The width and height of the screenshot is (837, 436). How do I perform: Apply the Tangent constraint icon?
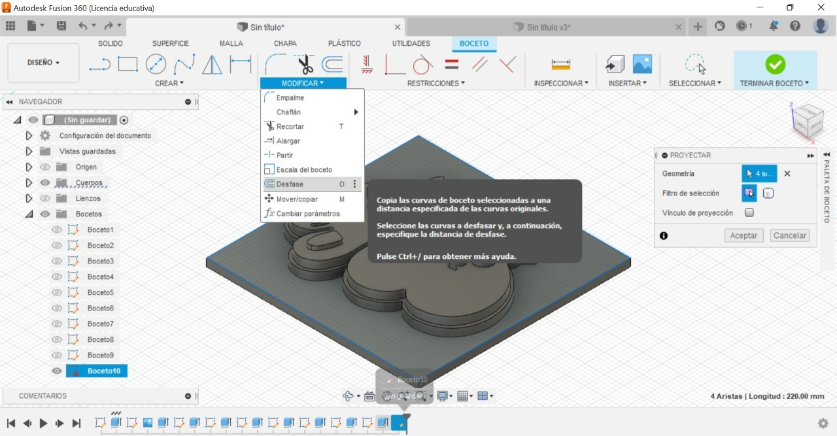(x=422, y=64)
